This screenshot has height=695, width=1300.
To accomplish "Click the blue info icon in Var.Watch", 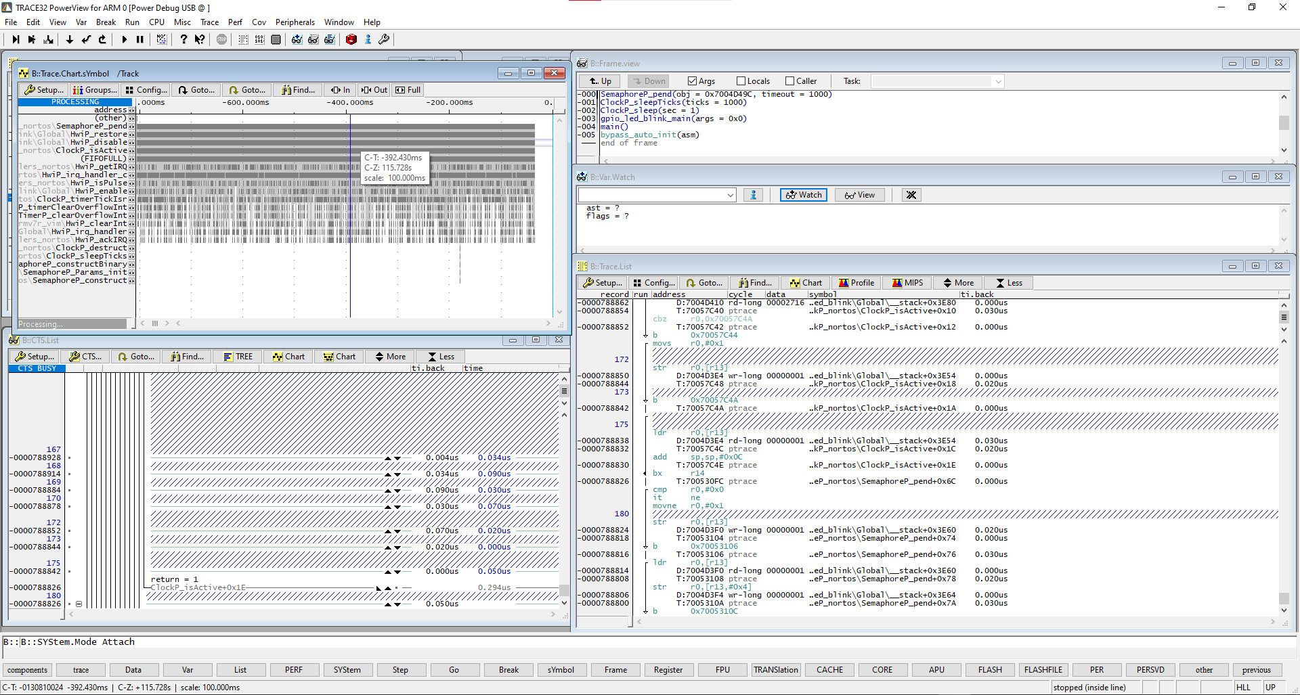I will (753, 195).
